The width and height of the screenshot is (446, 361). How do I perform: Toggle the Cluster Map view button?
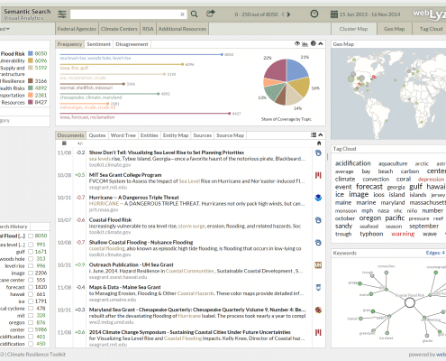point(353,29)
